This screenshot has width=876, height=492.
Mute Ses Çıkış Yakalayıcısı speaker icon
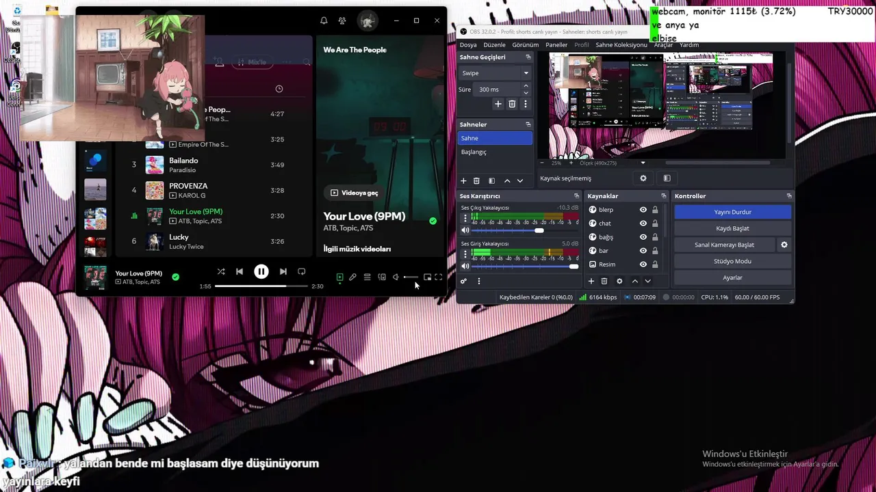point(465,230)
